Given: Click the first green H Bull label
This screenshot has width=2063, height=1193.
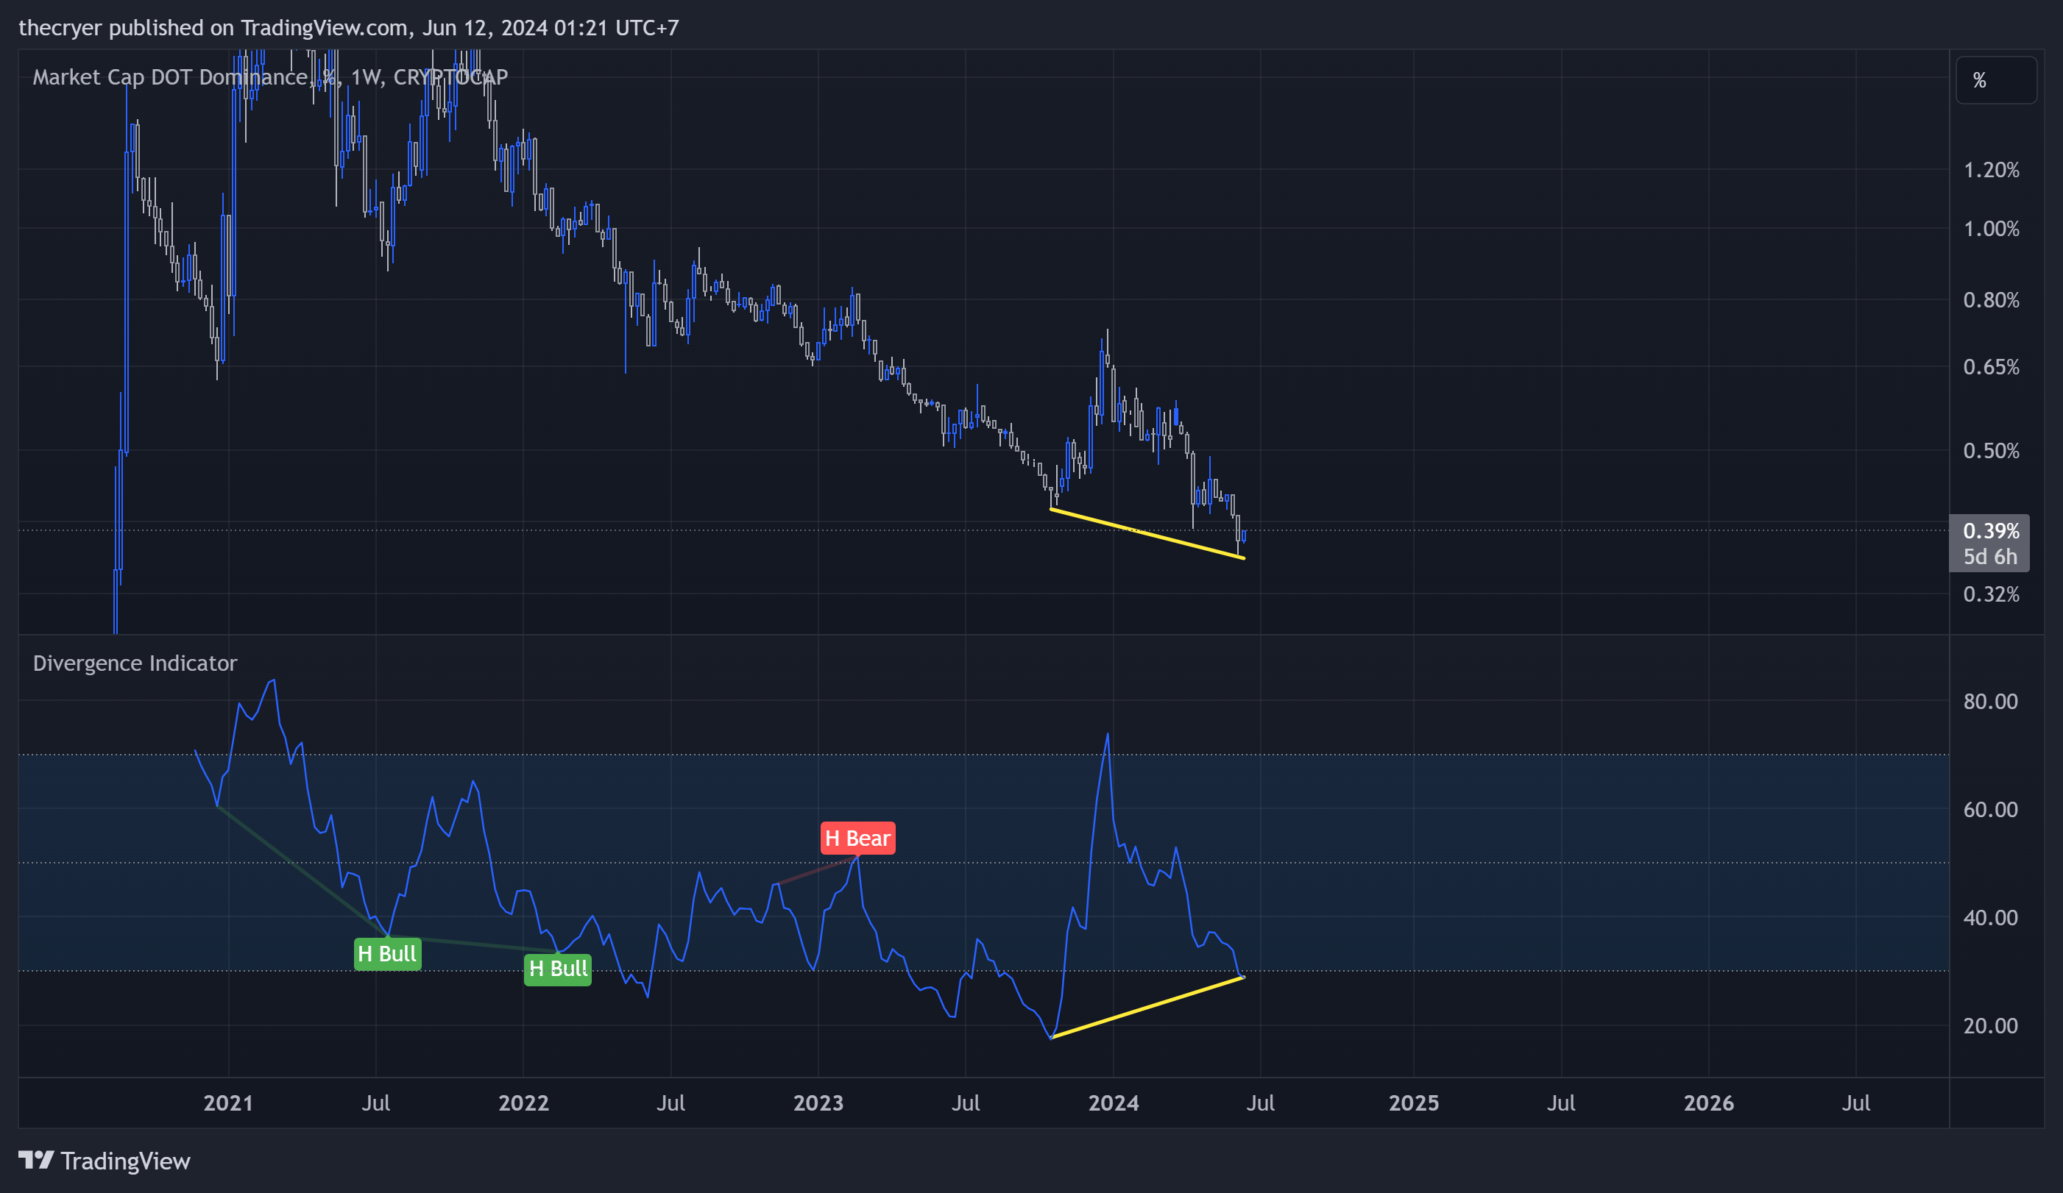Looking at the screenshot, I should click(387, 954).
